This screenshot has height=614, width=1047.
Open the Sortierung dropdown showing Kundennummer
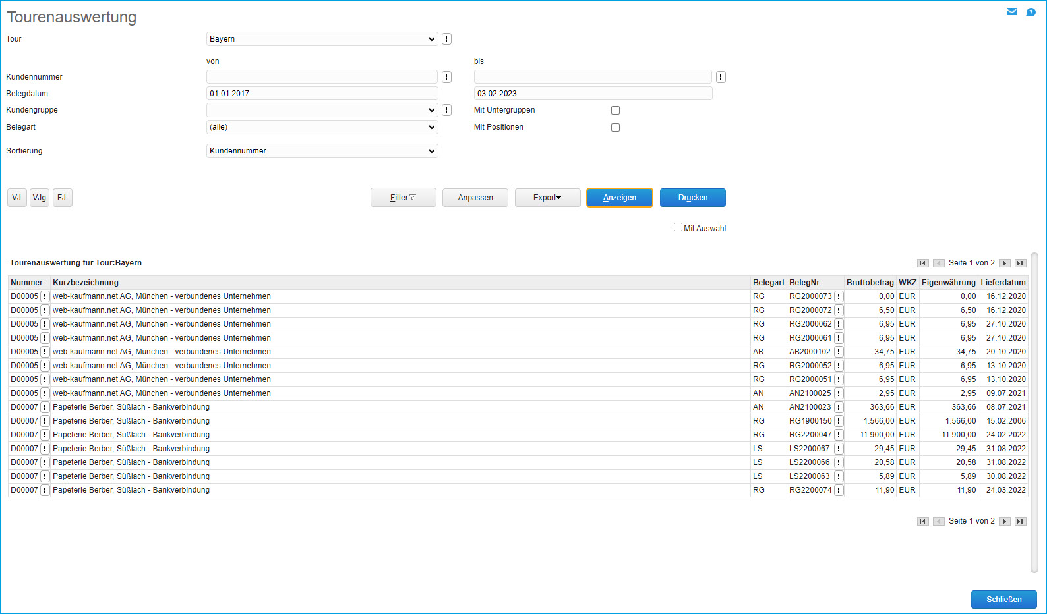click(x=322, y=151)
